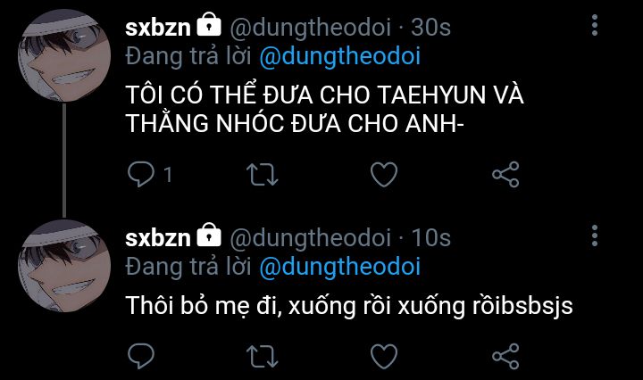Like the xuống rồi xuống tweet
The image size is (643, 380).
384,356
